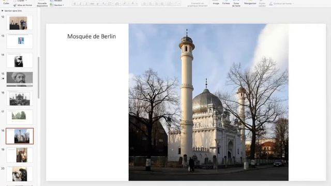Select slide 18 Berlin mosque thumbnail
The height and width of the screenshot is (186, 331).
20,136
